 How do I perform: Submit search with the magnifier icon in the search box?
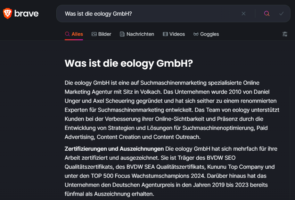(x=267, y=14)
